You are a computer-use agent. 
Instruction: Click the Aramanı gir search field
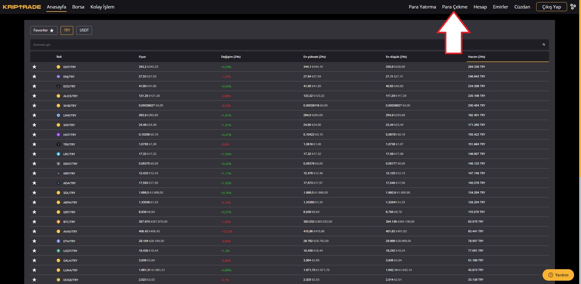272,45
